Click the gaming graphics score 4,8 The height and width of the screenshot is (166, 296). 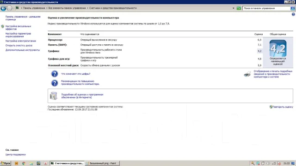point(259,59)
